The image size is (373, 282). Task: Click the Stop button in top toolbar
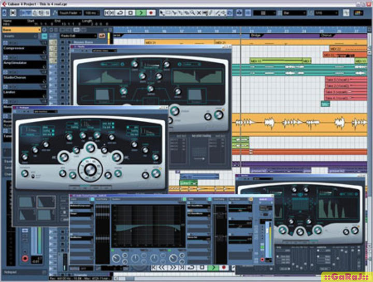[x=131, y=12]
